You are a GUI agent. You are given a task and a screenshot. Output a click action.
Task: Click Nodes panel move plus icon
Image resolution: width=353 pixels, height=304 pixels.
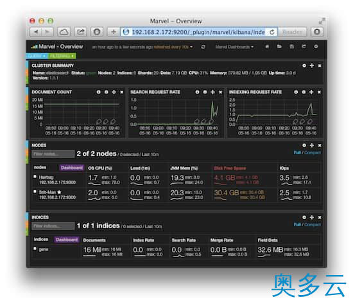coord(312,145)
